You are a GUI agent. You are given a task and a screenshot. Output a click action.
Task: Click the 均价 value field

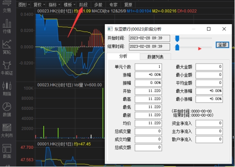[148, 123]
